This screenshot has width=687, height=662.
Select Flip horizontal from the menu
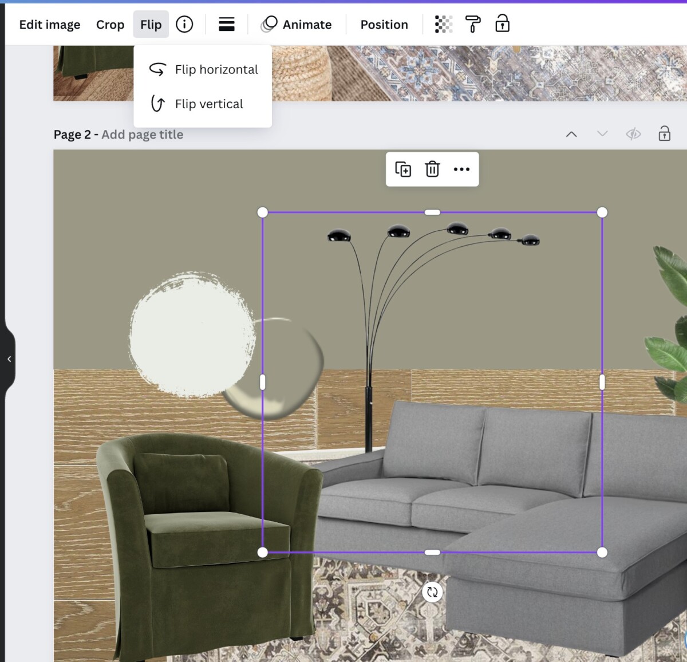coord(216,69)
